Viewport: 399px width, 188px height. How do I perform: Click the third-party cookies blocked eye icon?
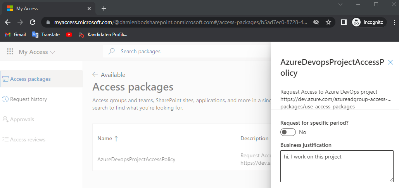(316, 22)
